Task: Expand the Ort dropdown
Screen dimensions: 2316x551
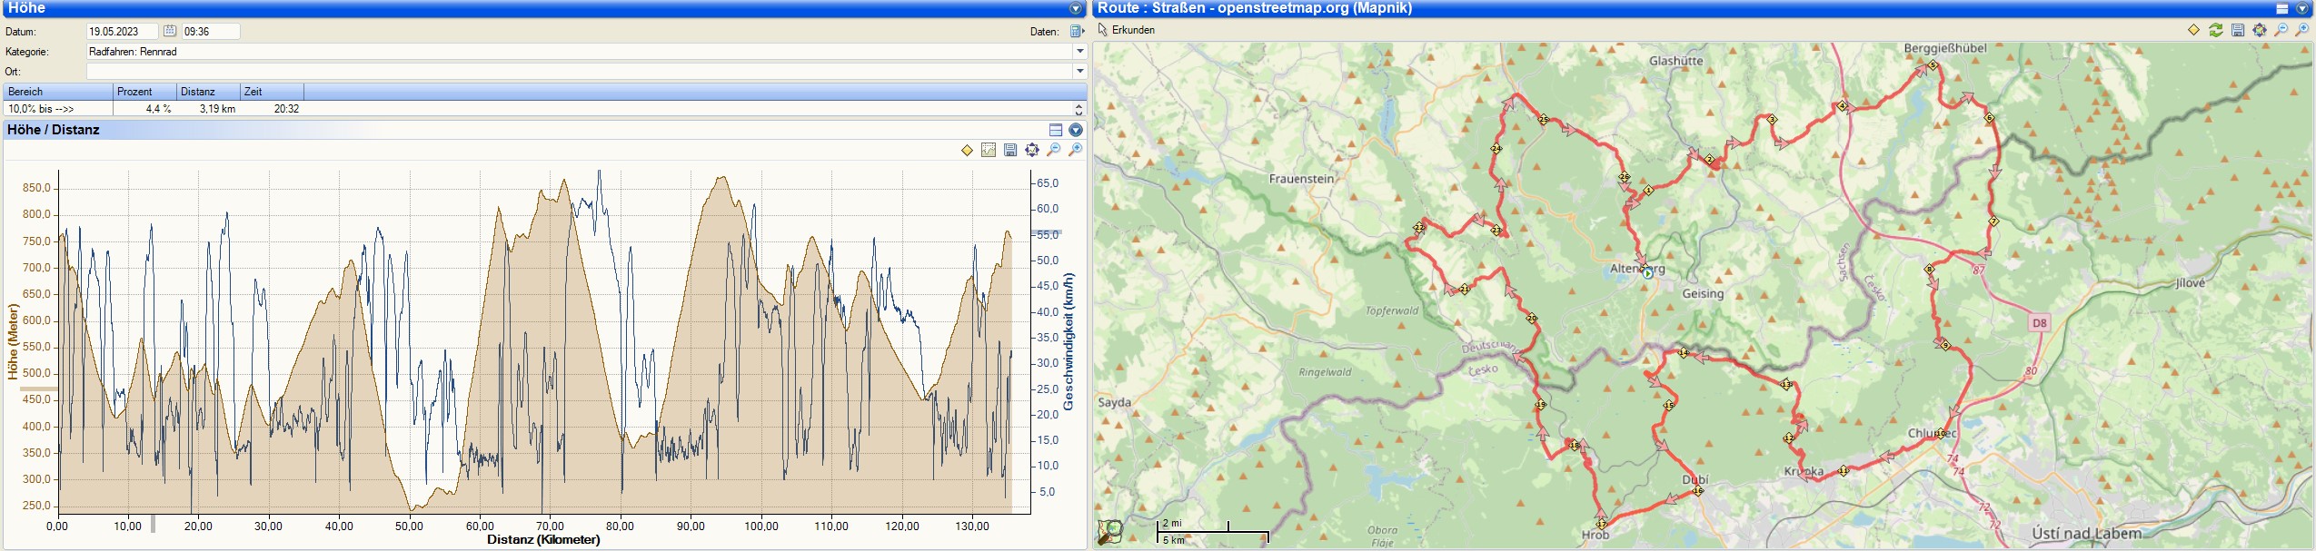Action: point(1080,72)
